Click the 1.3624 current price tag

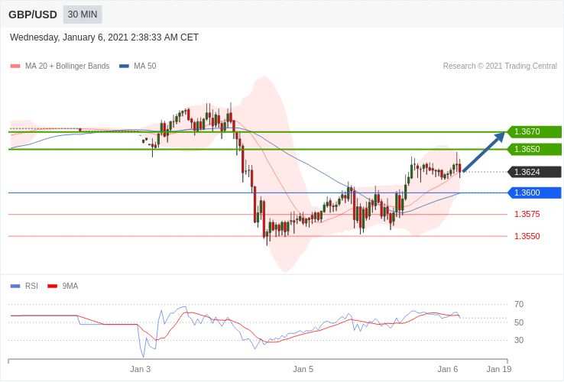tap(534, 172)
